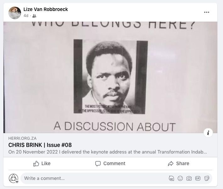Open the CHRIS BRINK Issue #08 headline
This screenshot has height=189, width=223.
40,145
